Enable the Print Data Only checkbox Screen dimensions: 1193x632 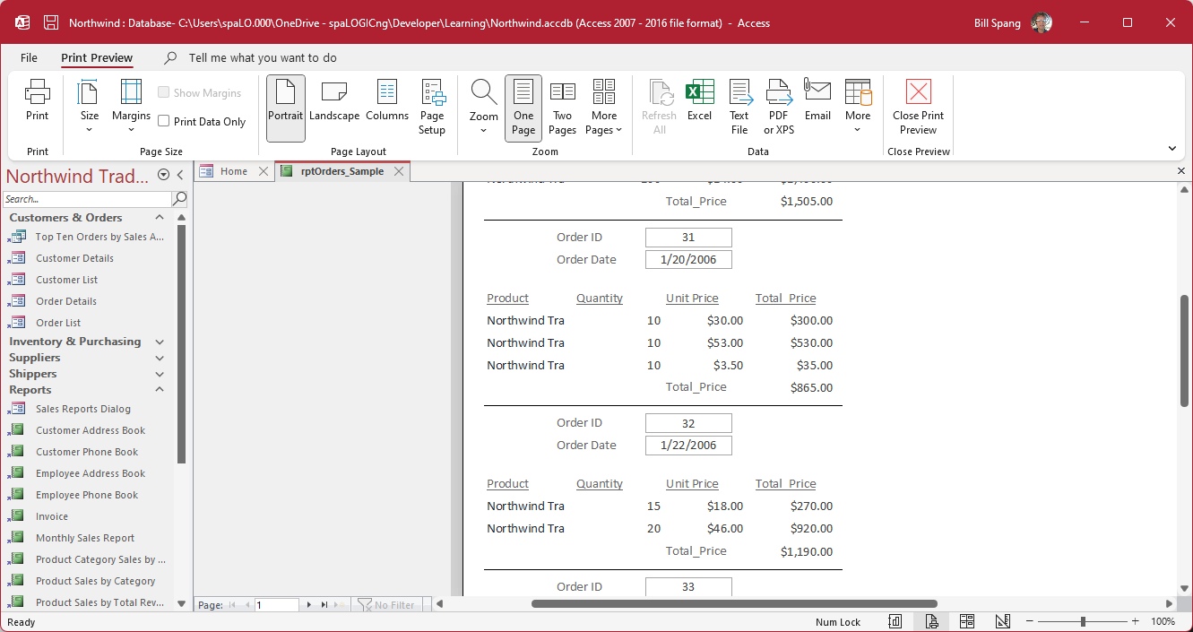164,121
